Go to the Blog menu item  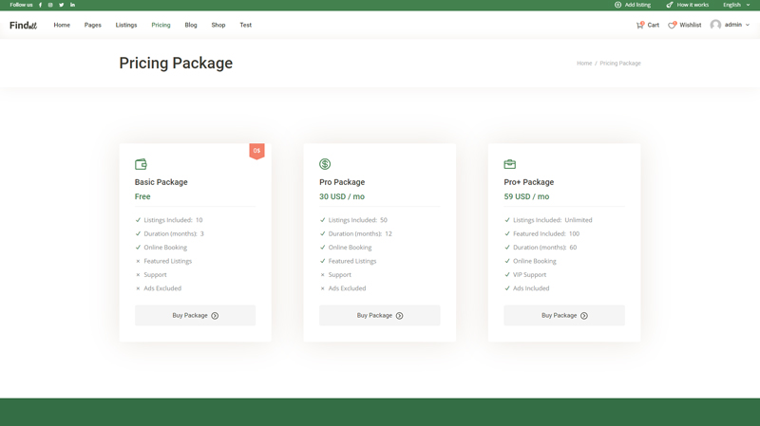[x=191, y=25]
